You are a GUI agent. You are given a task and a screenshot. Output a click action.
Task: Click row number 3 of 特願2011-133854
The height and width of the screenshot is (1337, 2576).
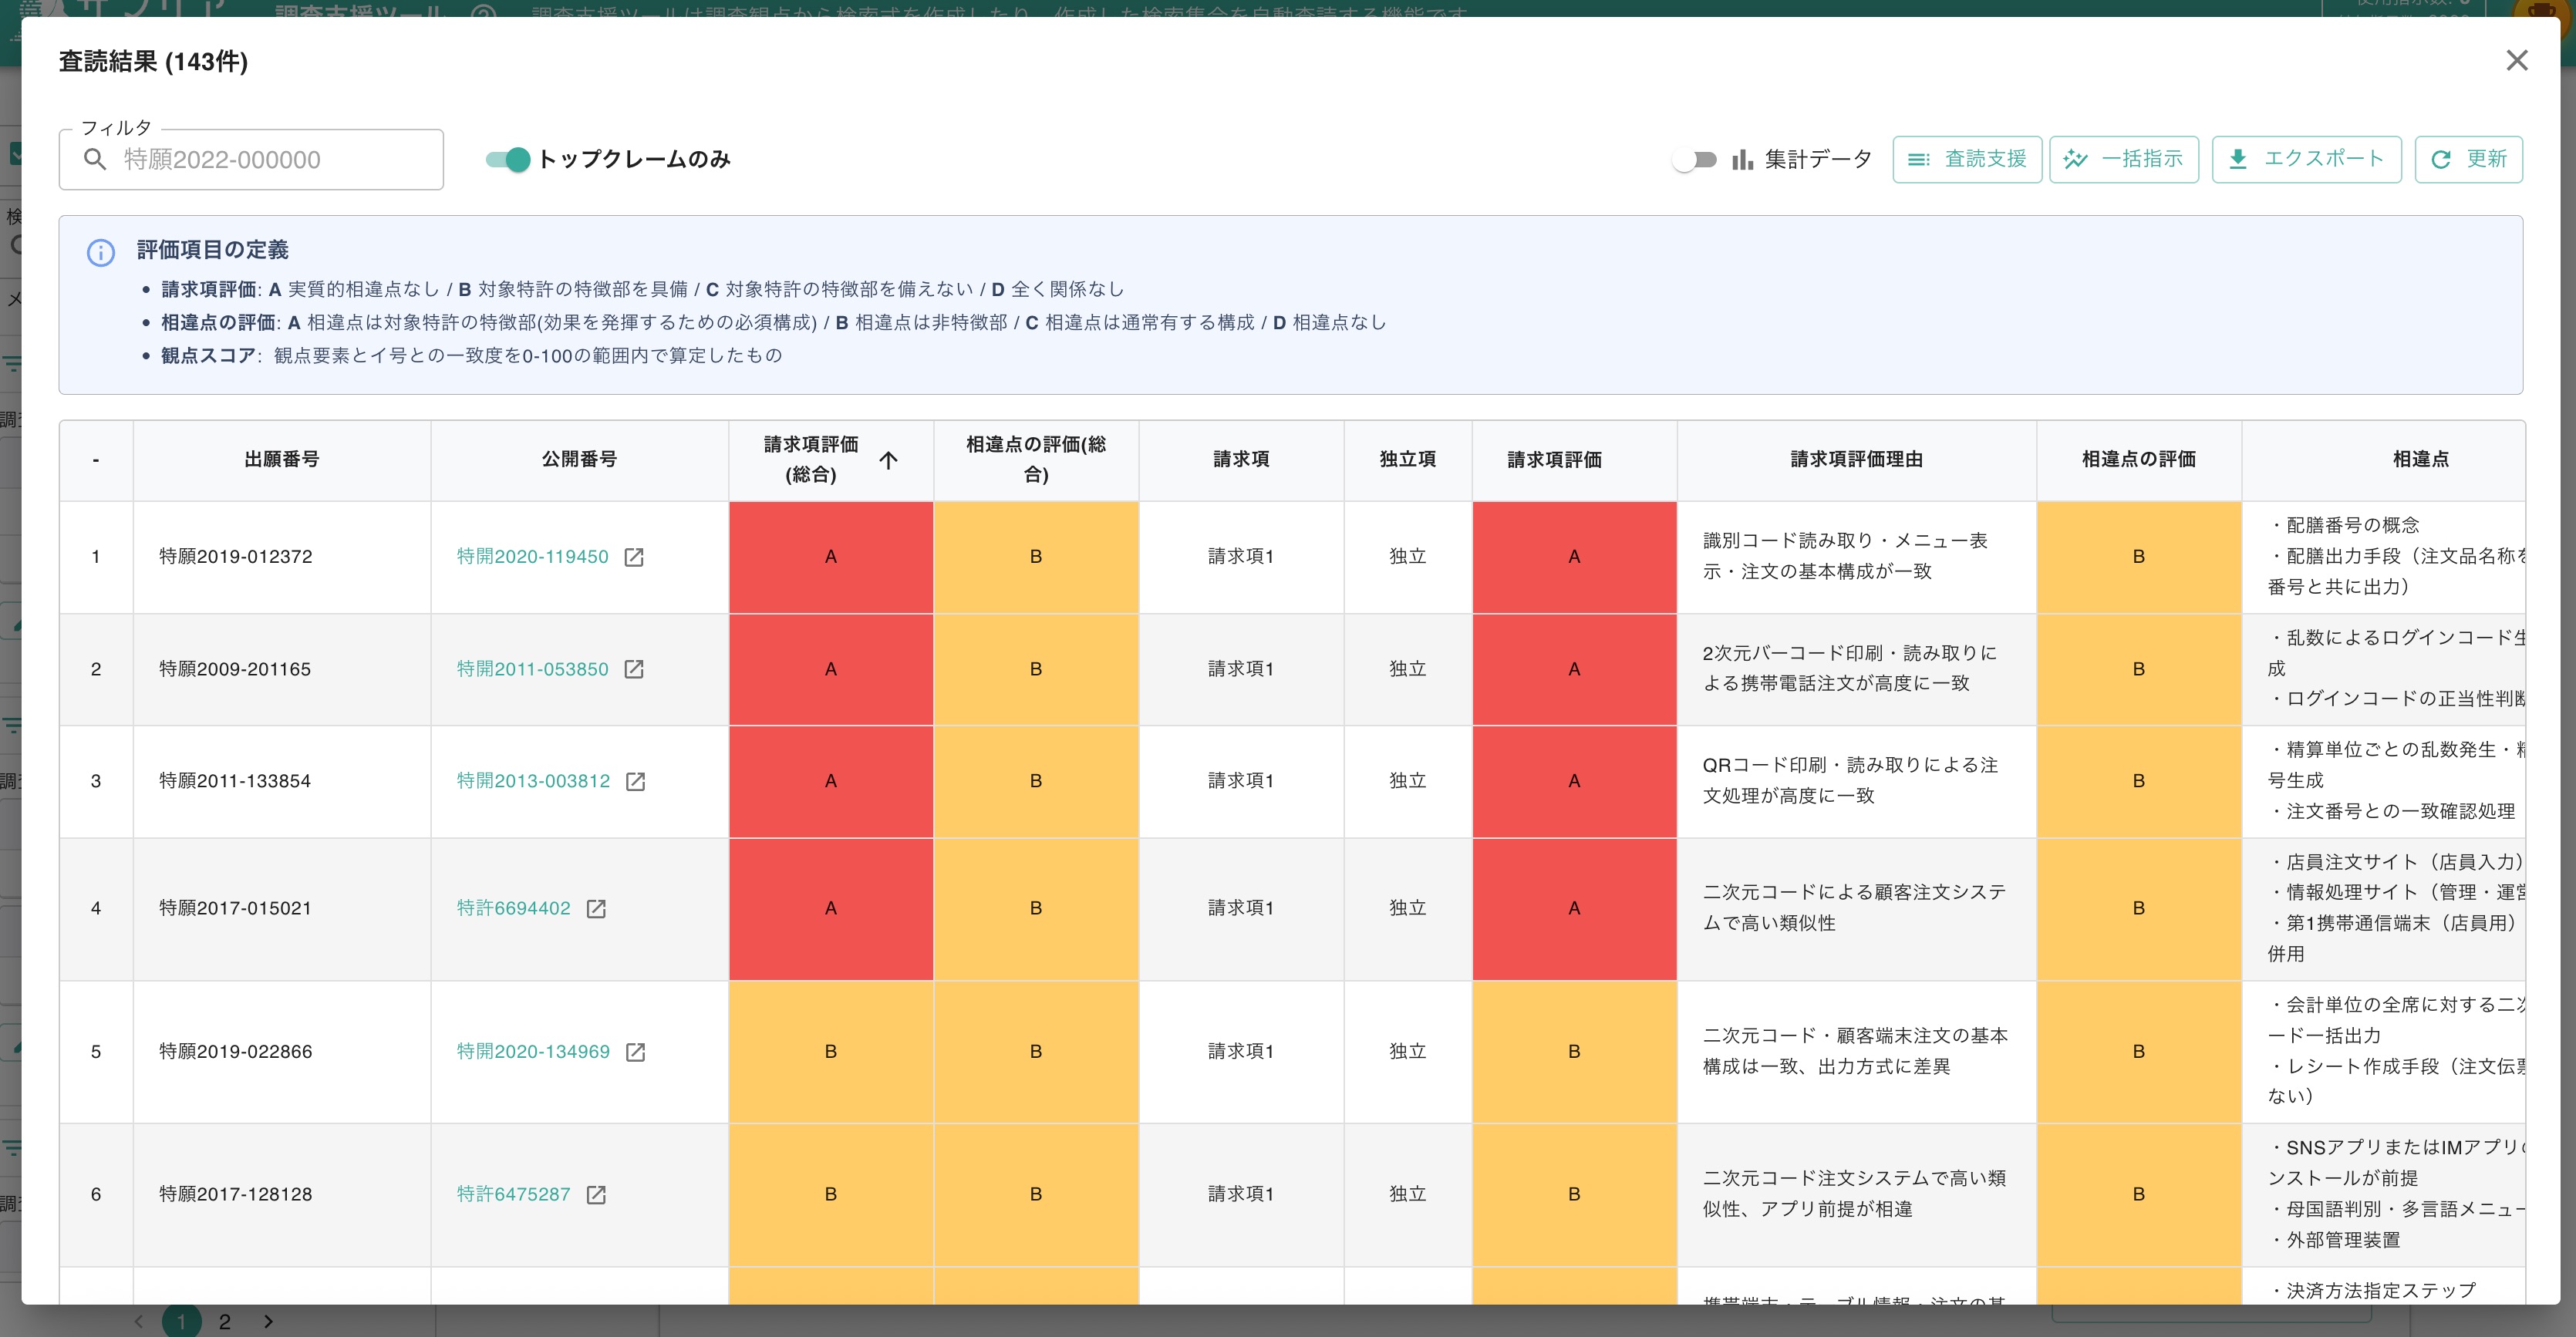[96, 781]
